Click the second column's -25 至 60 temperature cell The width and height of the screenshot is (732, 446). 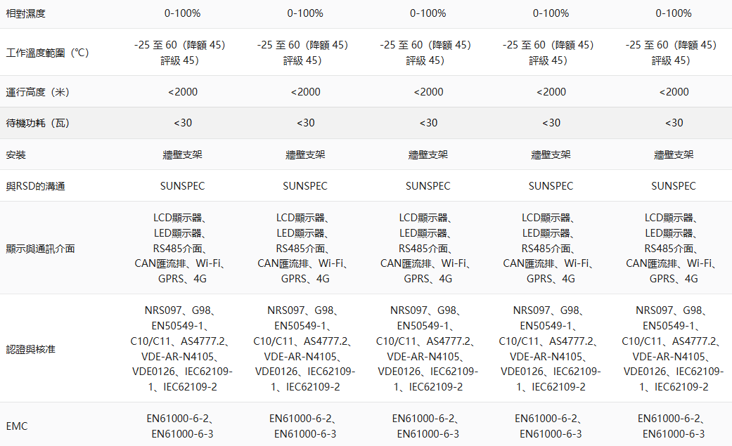(305, 53)
